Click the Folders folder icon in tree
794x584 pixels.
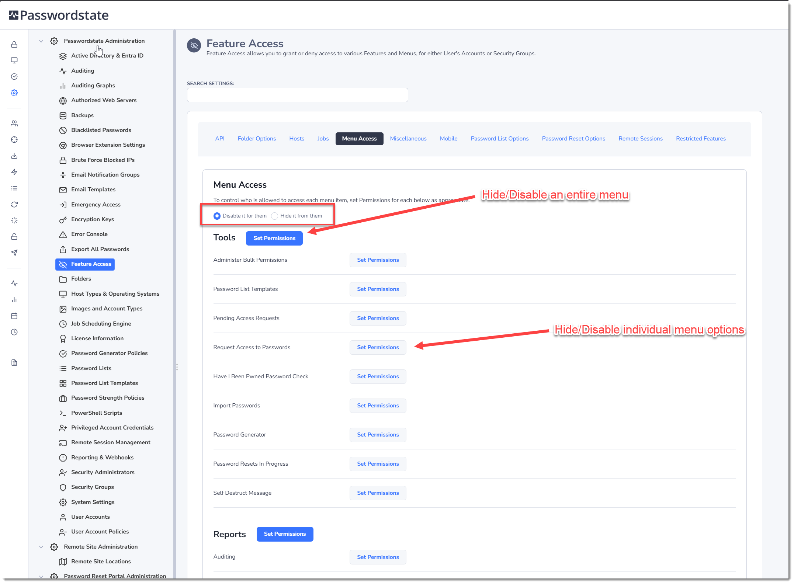(x=63, y=279)
